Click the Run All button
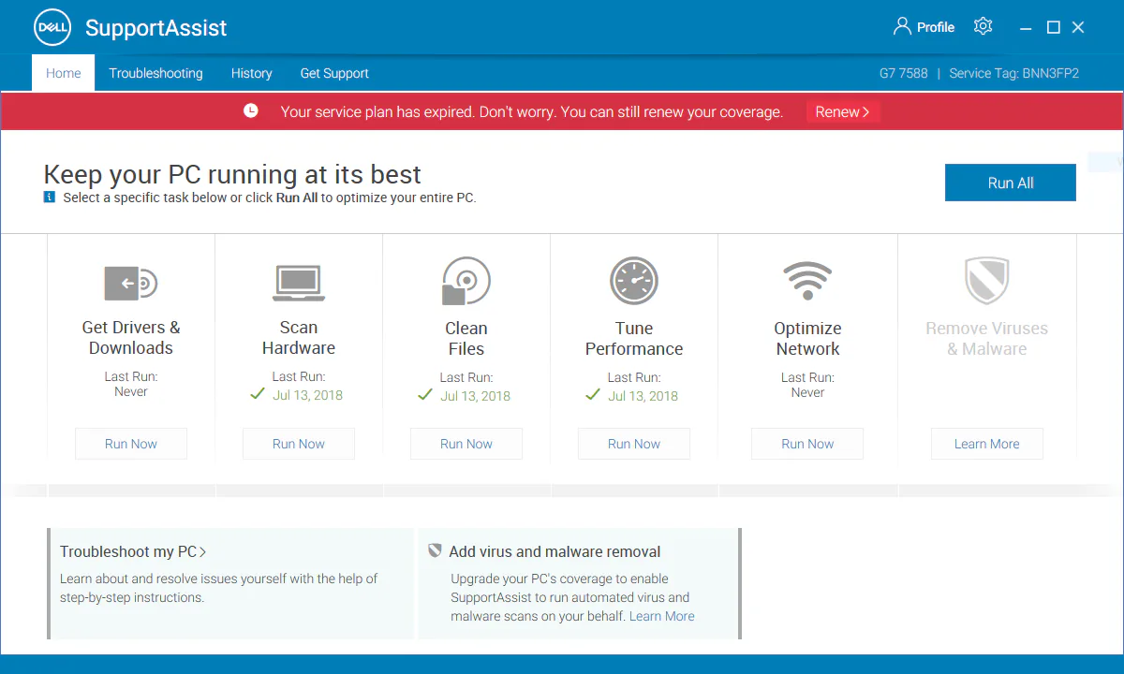This screenshot has width=1124, height=674. pyautogui.click(x=1010, y=183)
